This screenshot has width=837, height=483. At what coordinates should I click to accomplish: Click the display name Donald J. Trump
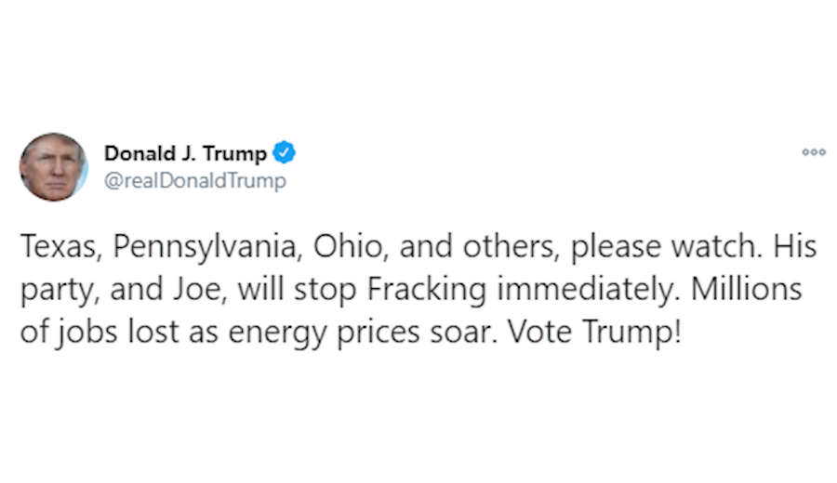point(185,153)
